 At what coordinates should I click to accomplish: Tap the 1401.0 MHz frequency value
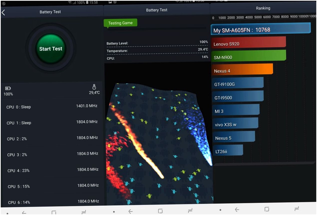point(87,106)
